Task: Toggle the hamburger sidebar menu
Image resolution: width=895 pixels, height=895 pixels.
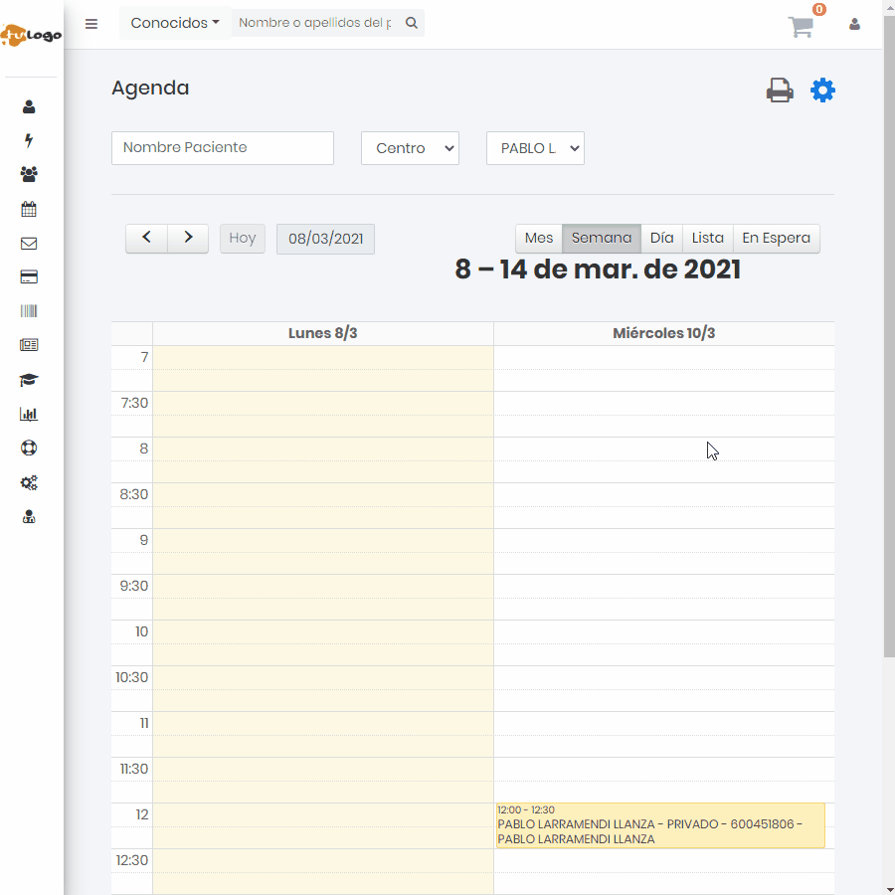Action: coord(91,24)
